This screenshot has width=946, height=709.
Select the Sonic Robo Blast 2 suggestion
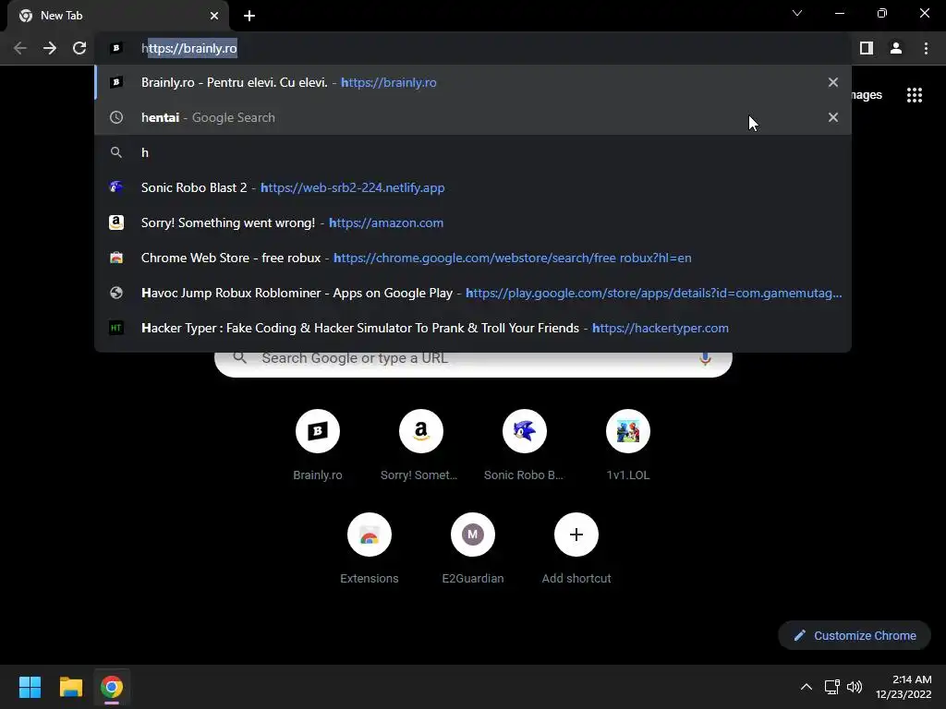point(473,187)
